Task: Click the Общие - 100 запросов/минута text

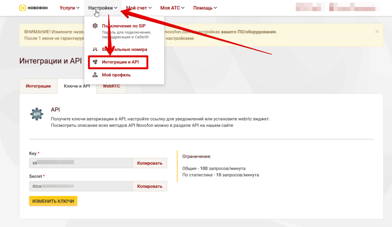Action: (x=214, y=168)
